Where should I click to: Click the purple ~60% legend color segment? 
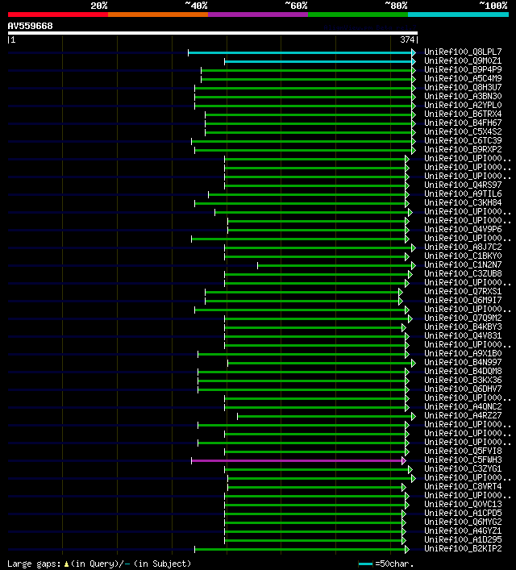pos(258,15)
